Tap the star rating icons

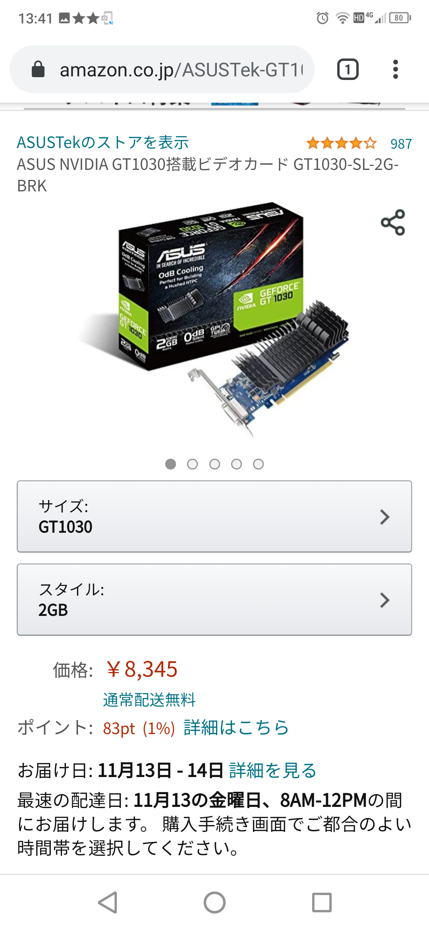tap(341, 143)
